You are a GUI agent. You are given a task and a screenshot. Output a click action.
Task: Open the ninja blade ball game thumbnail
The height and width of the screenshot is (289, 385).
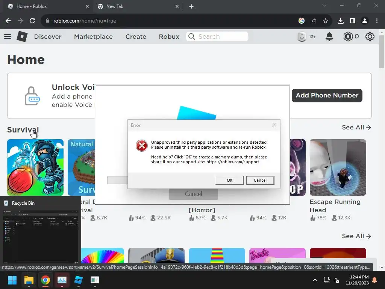[35, 167]
